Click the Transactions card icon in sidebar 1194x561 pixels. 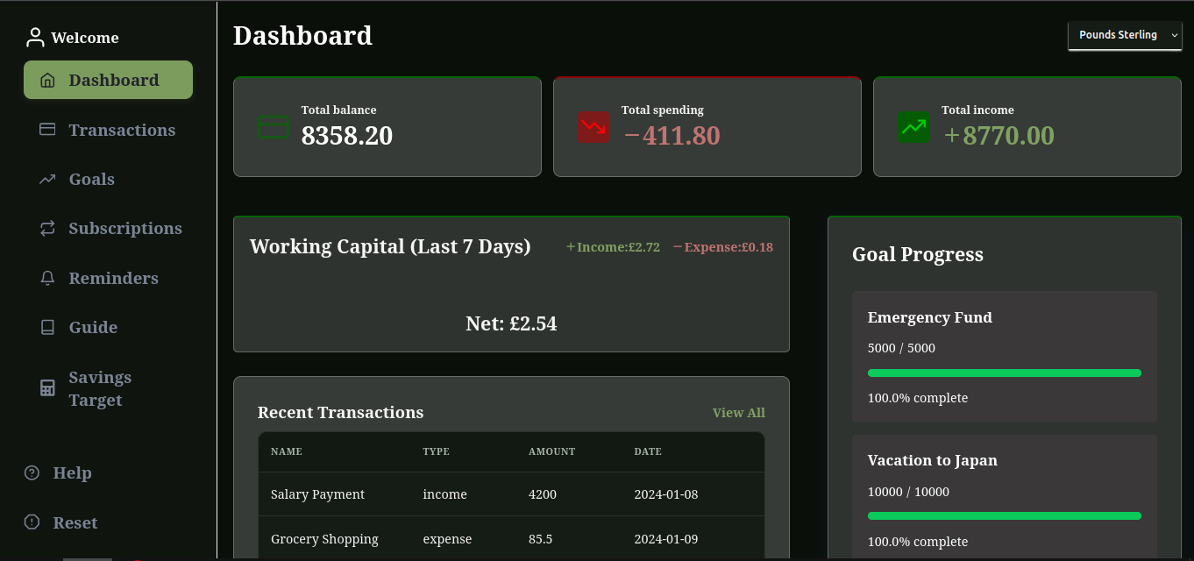[48, 130]
